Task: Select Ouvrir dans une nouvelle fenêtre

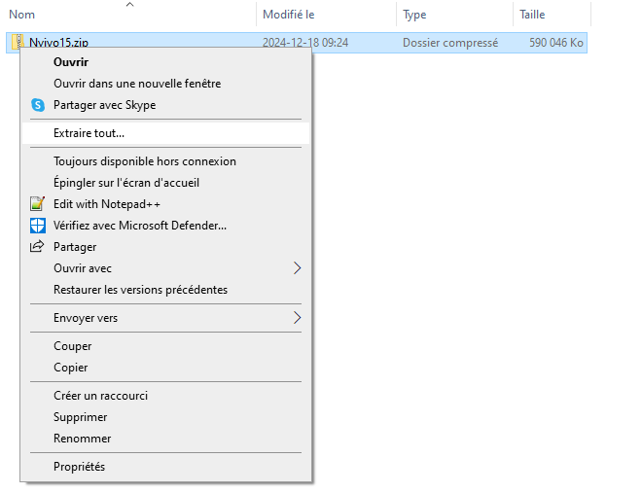Action: click(137, 84)
